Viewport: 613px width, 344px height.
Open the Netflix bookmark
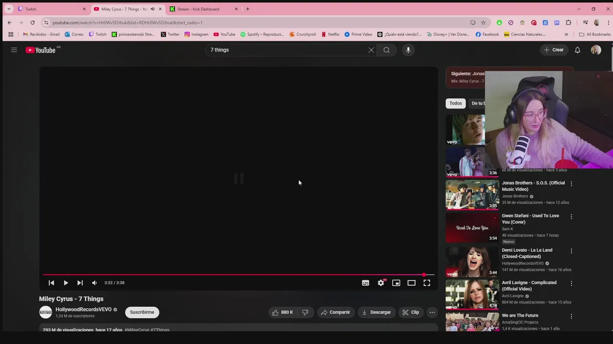(330, 34)
